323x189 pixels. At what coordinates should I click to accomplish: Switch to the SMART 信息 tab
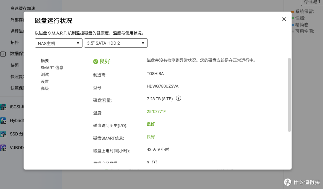(x=52, y=68)
